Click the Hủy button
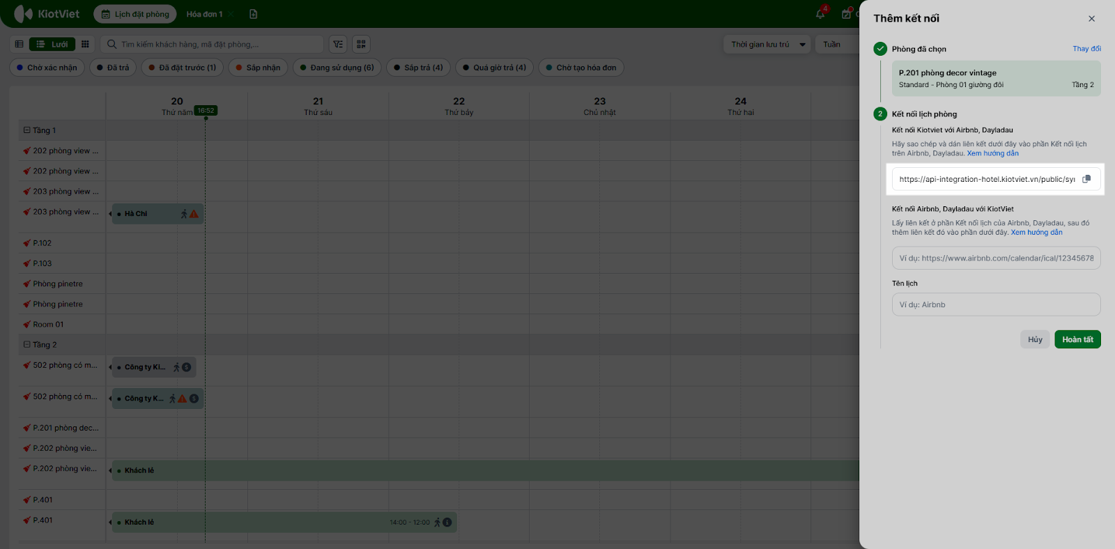This screenshot has width=1115, height=549. (1036, 339)
